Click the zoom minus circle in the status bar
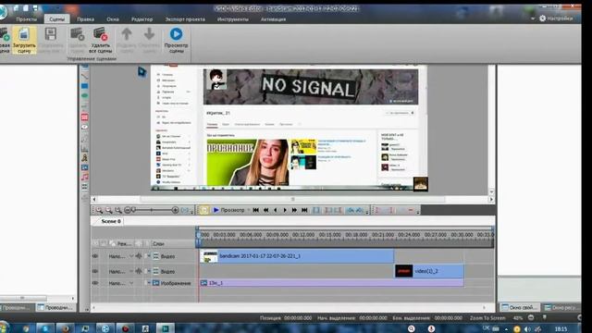 [531, 317]
